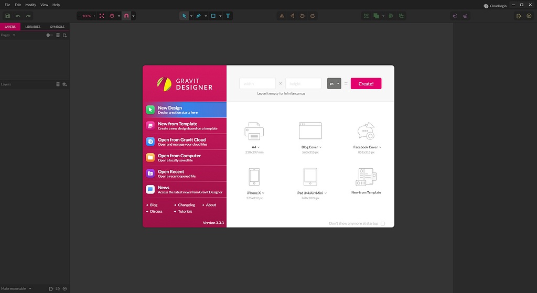The height and width of the screenshot is (293, 537).
Task: Click the flip vertical triangle icon
Action: pos(282,16)
